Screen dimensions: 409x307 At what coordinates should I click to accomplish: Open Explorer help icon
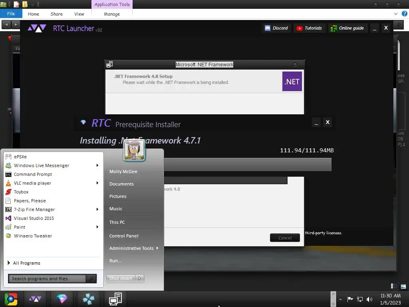404,14
